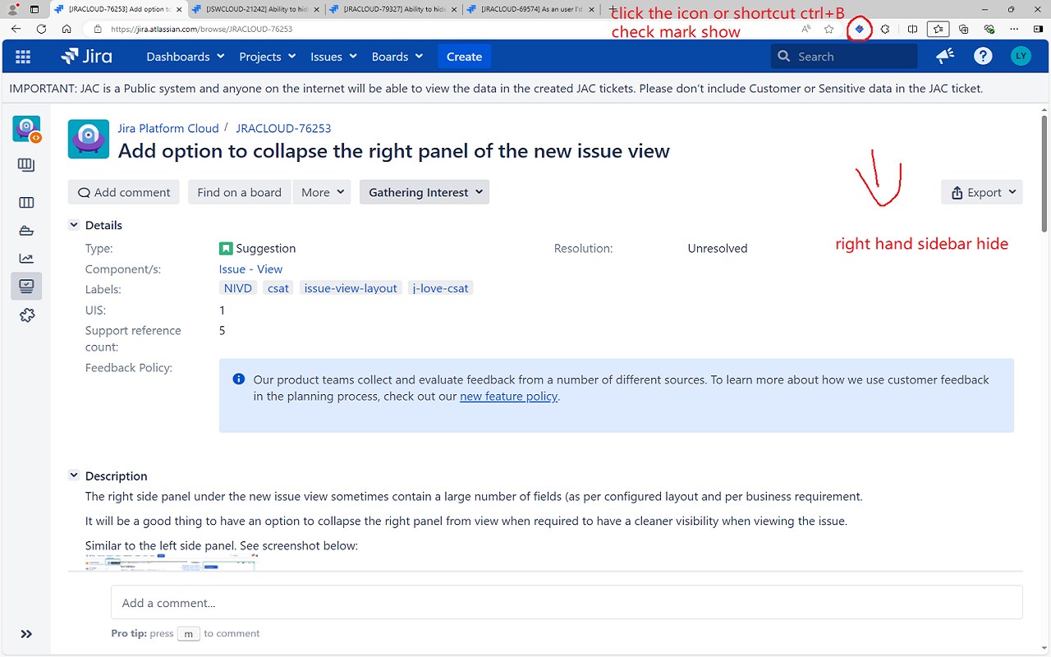Click the page vertical scrollbar
This screenshot has height=657, width=1051.
point(1044,174)
